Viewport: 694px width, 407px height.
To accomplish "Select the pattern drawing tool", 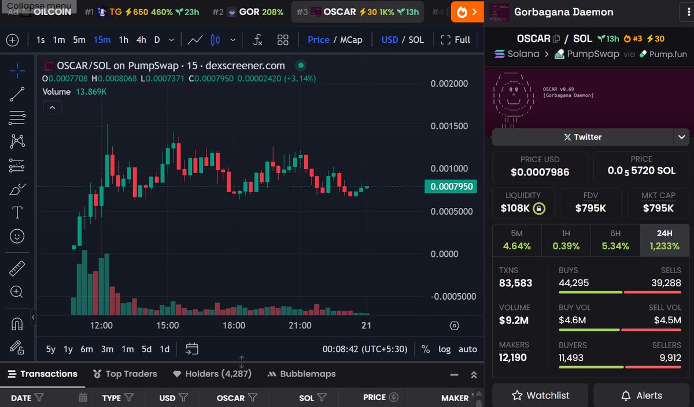I will point(17,141).
